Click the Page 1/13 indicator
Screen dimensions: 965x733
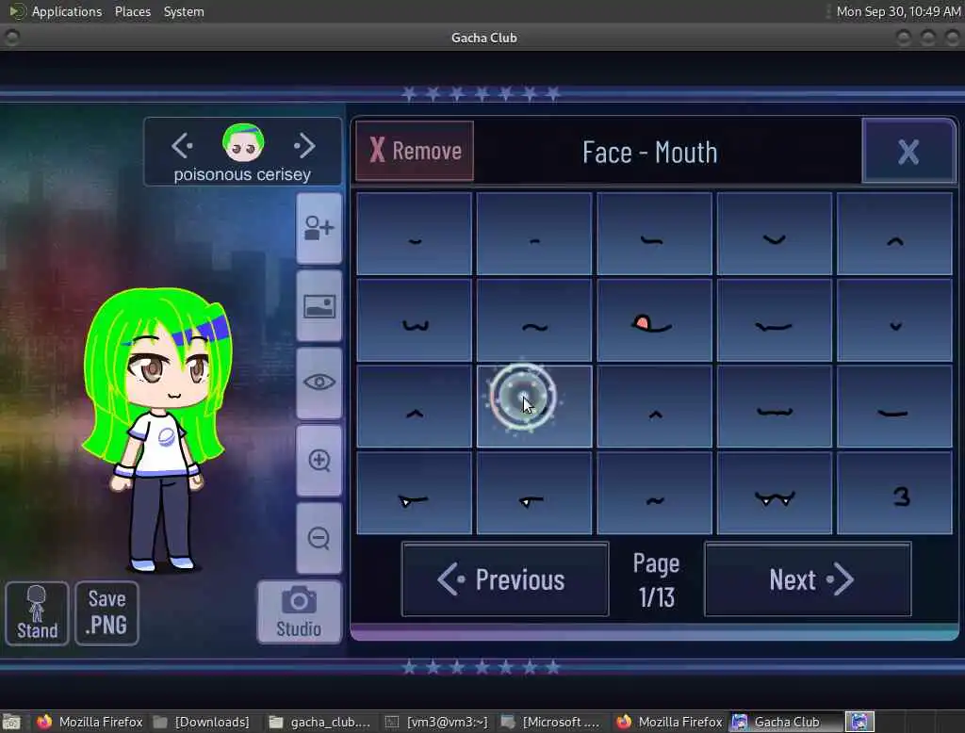pyautogui.click(x=657, y=579)
